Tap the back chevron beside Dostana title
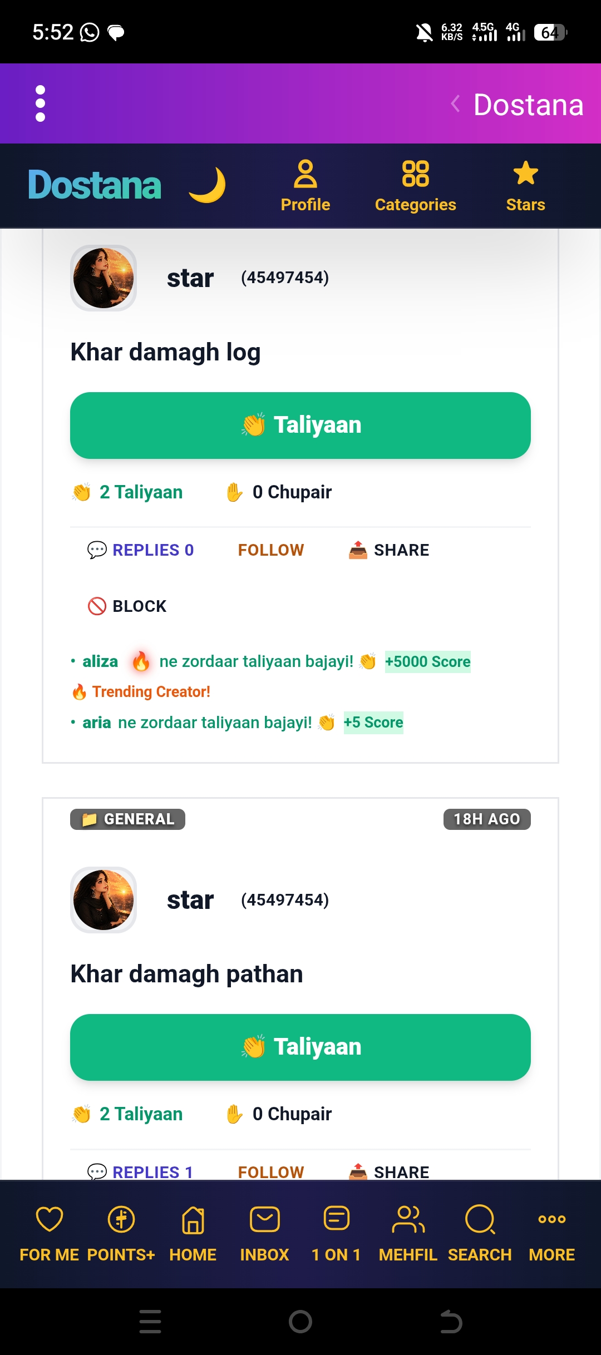The width and height of the screenshot is (601, 1355). [456, 104]
